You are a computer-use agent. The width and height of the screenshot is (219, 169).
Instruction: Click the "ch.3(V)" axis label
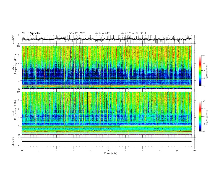[x=13, y=142]
